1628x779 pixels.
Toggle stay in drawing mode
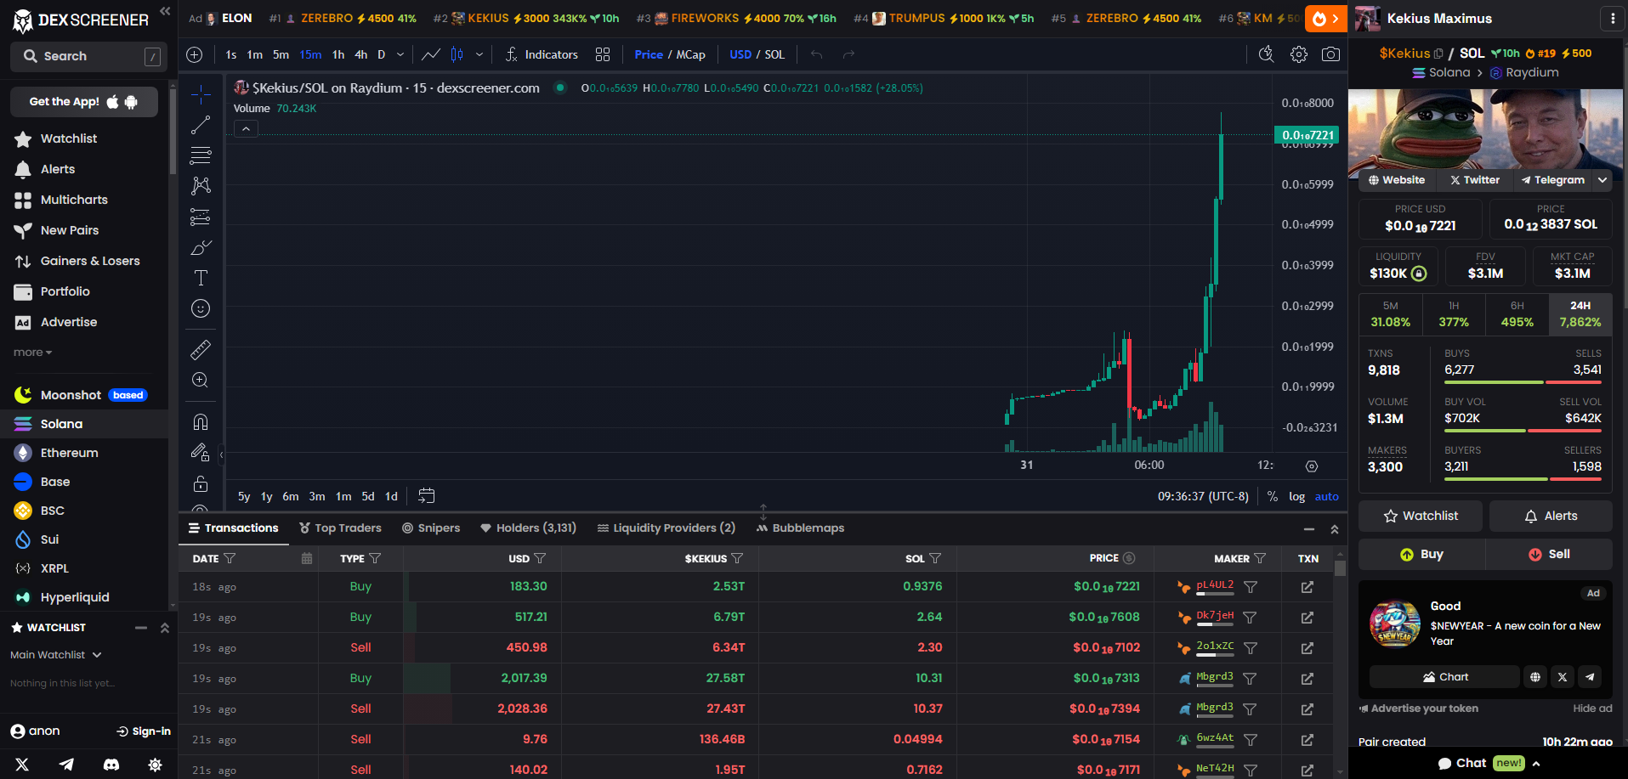201,452
